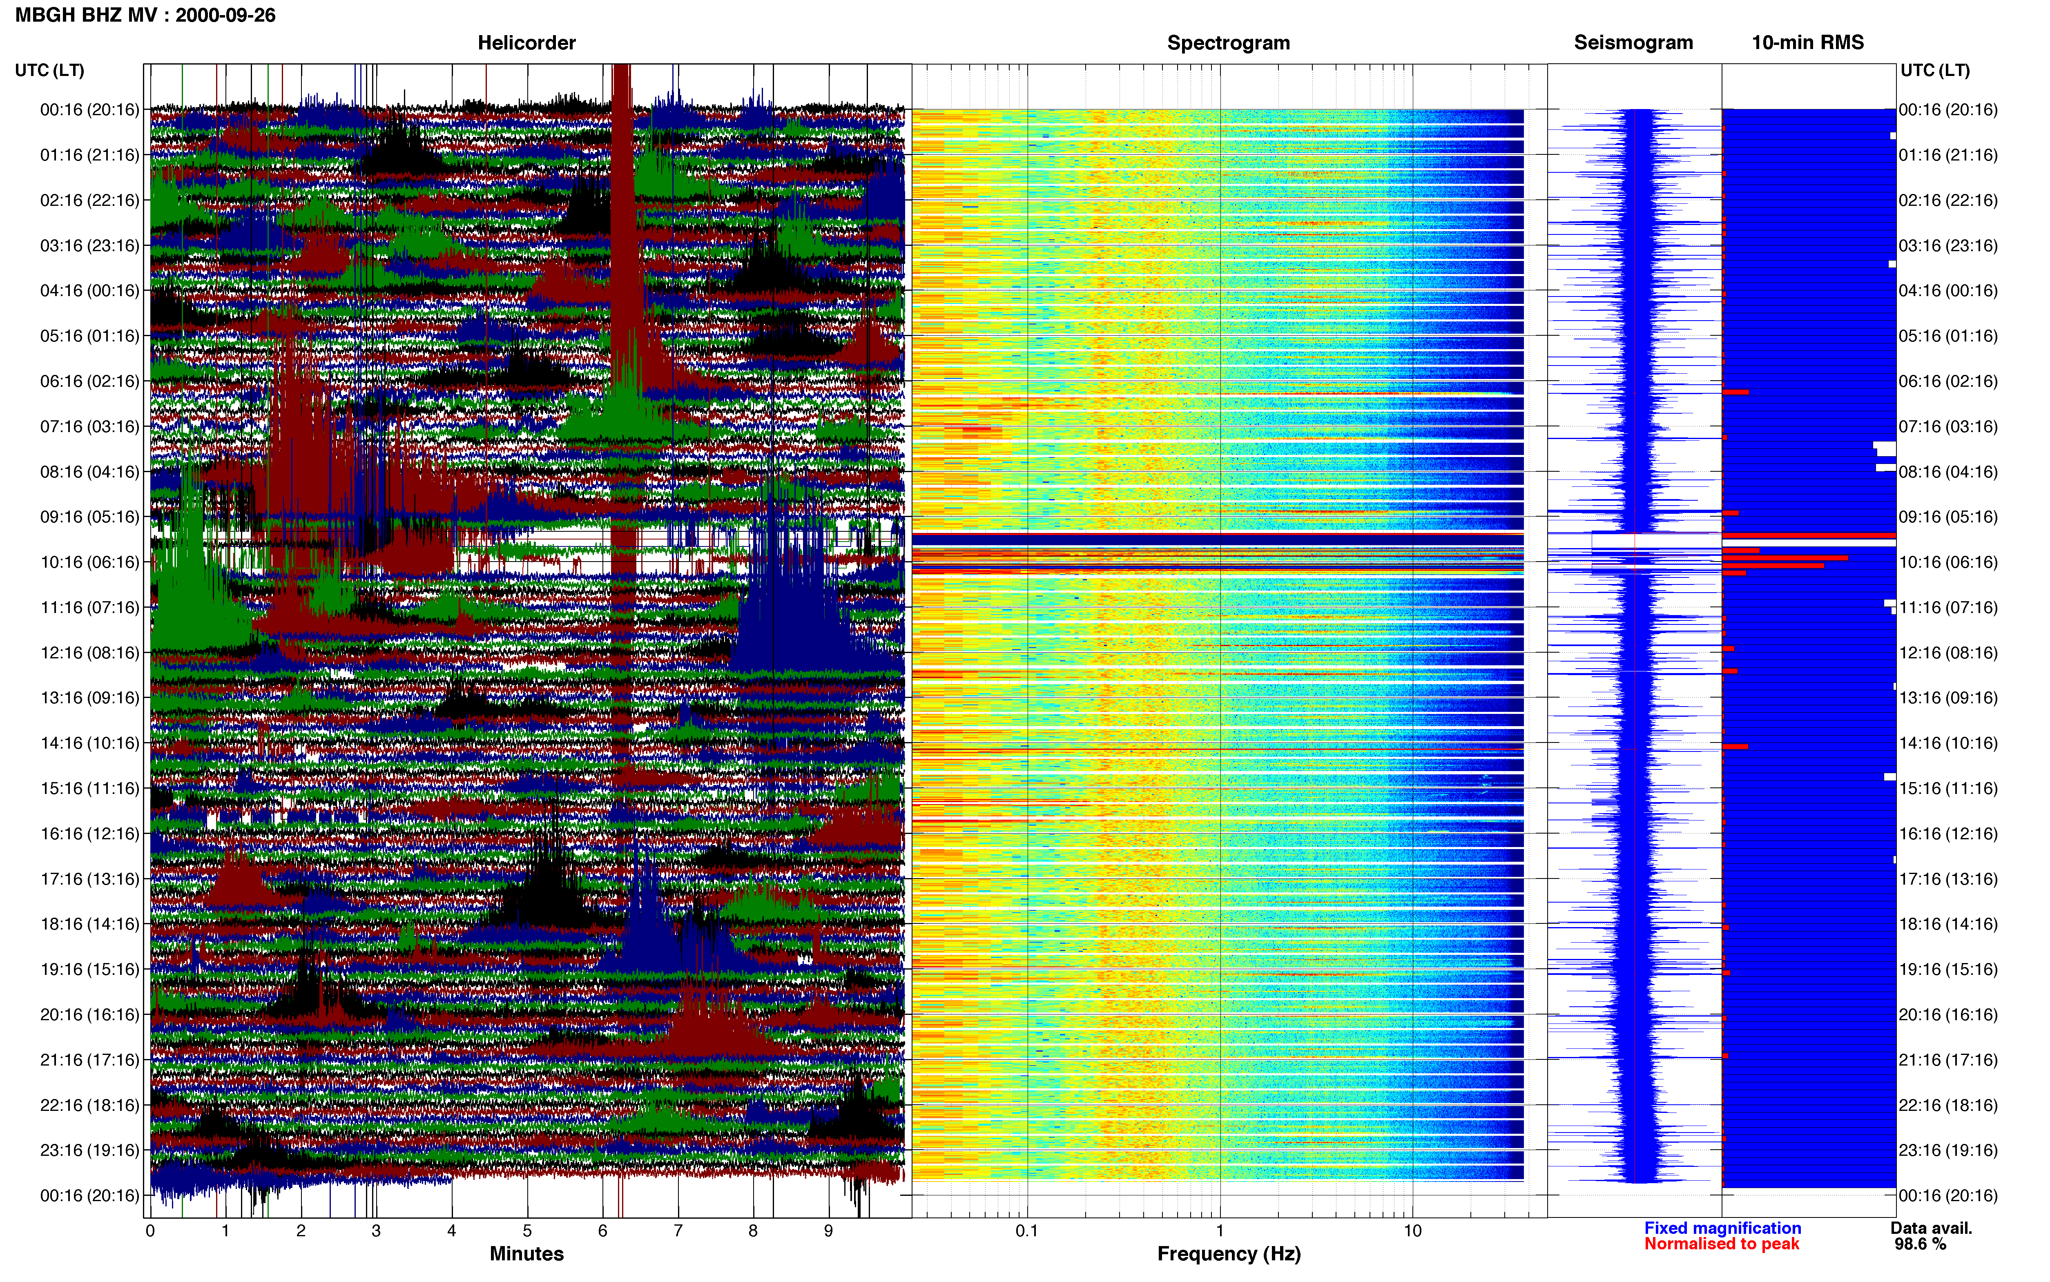Click the Seismogram panel heading
This screenshot has height=1282, width=2050.
(x=1633, y=42)
